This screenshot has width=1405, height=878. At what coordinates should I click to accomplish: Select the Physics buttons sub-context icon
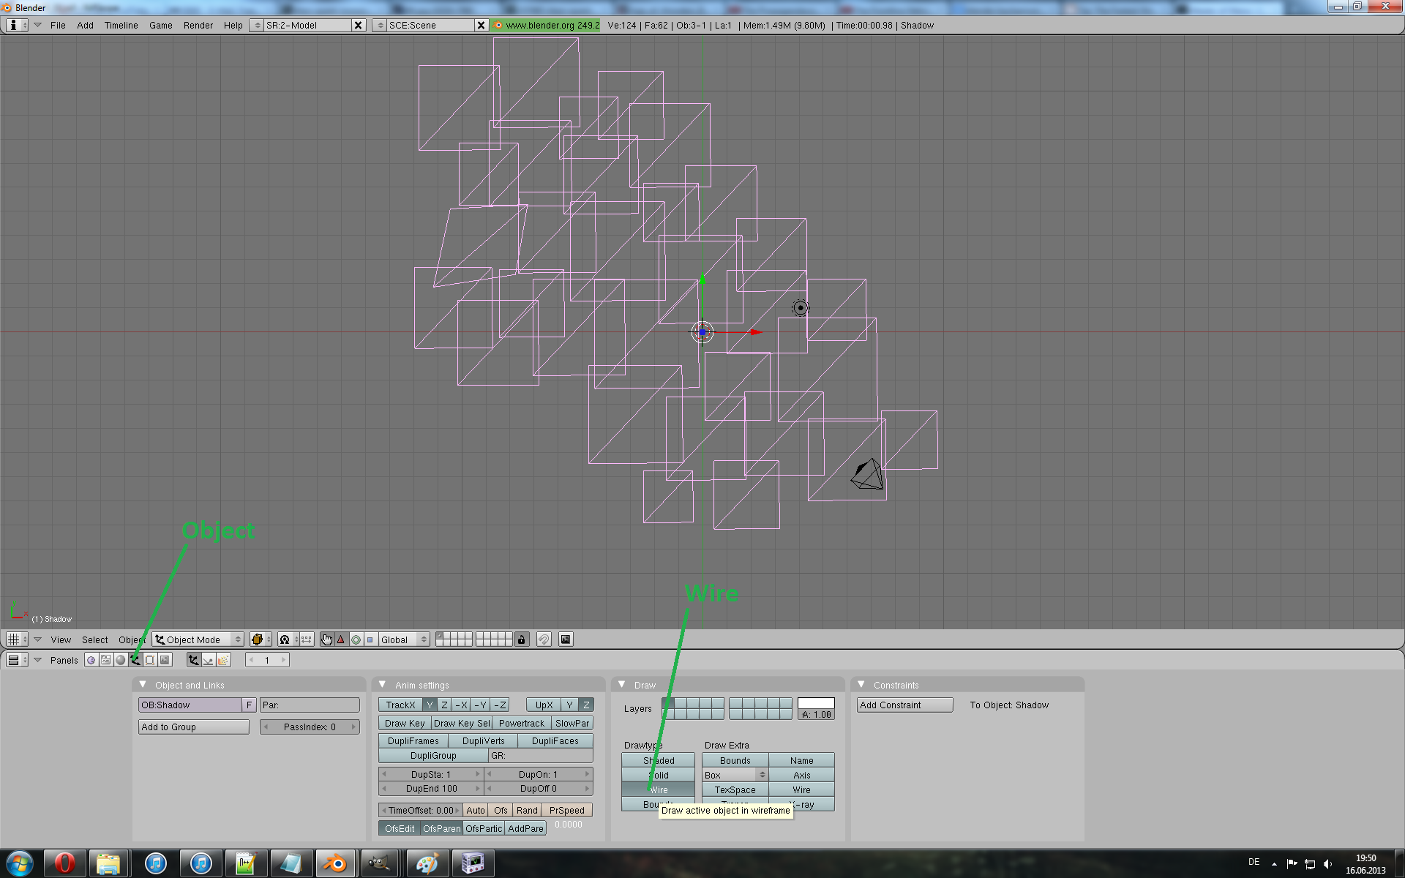209,660
